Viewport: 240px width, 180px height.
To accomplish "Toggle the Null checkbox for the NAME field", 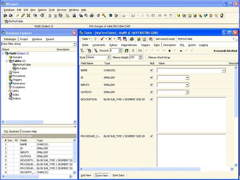I will [152, 70].
